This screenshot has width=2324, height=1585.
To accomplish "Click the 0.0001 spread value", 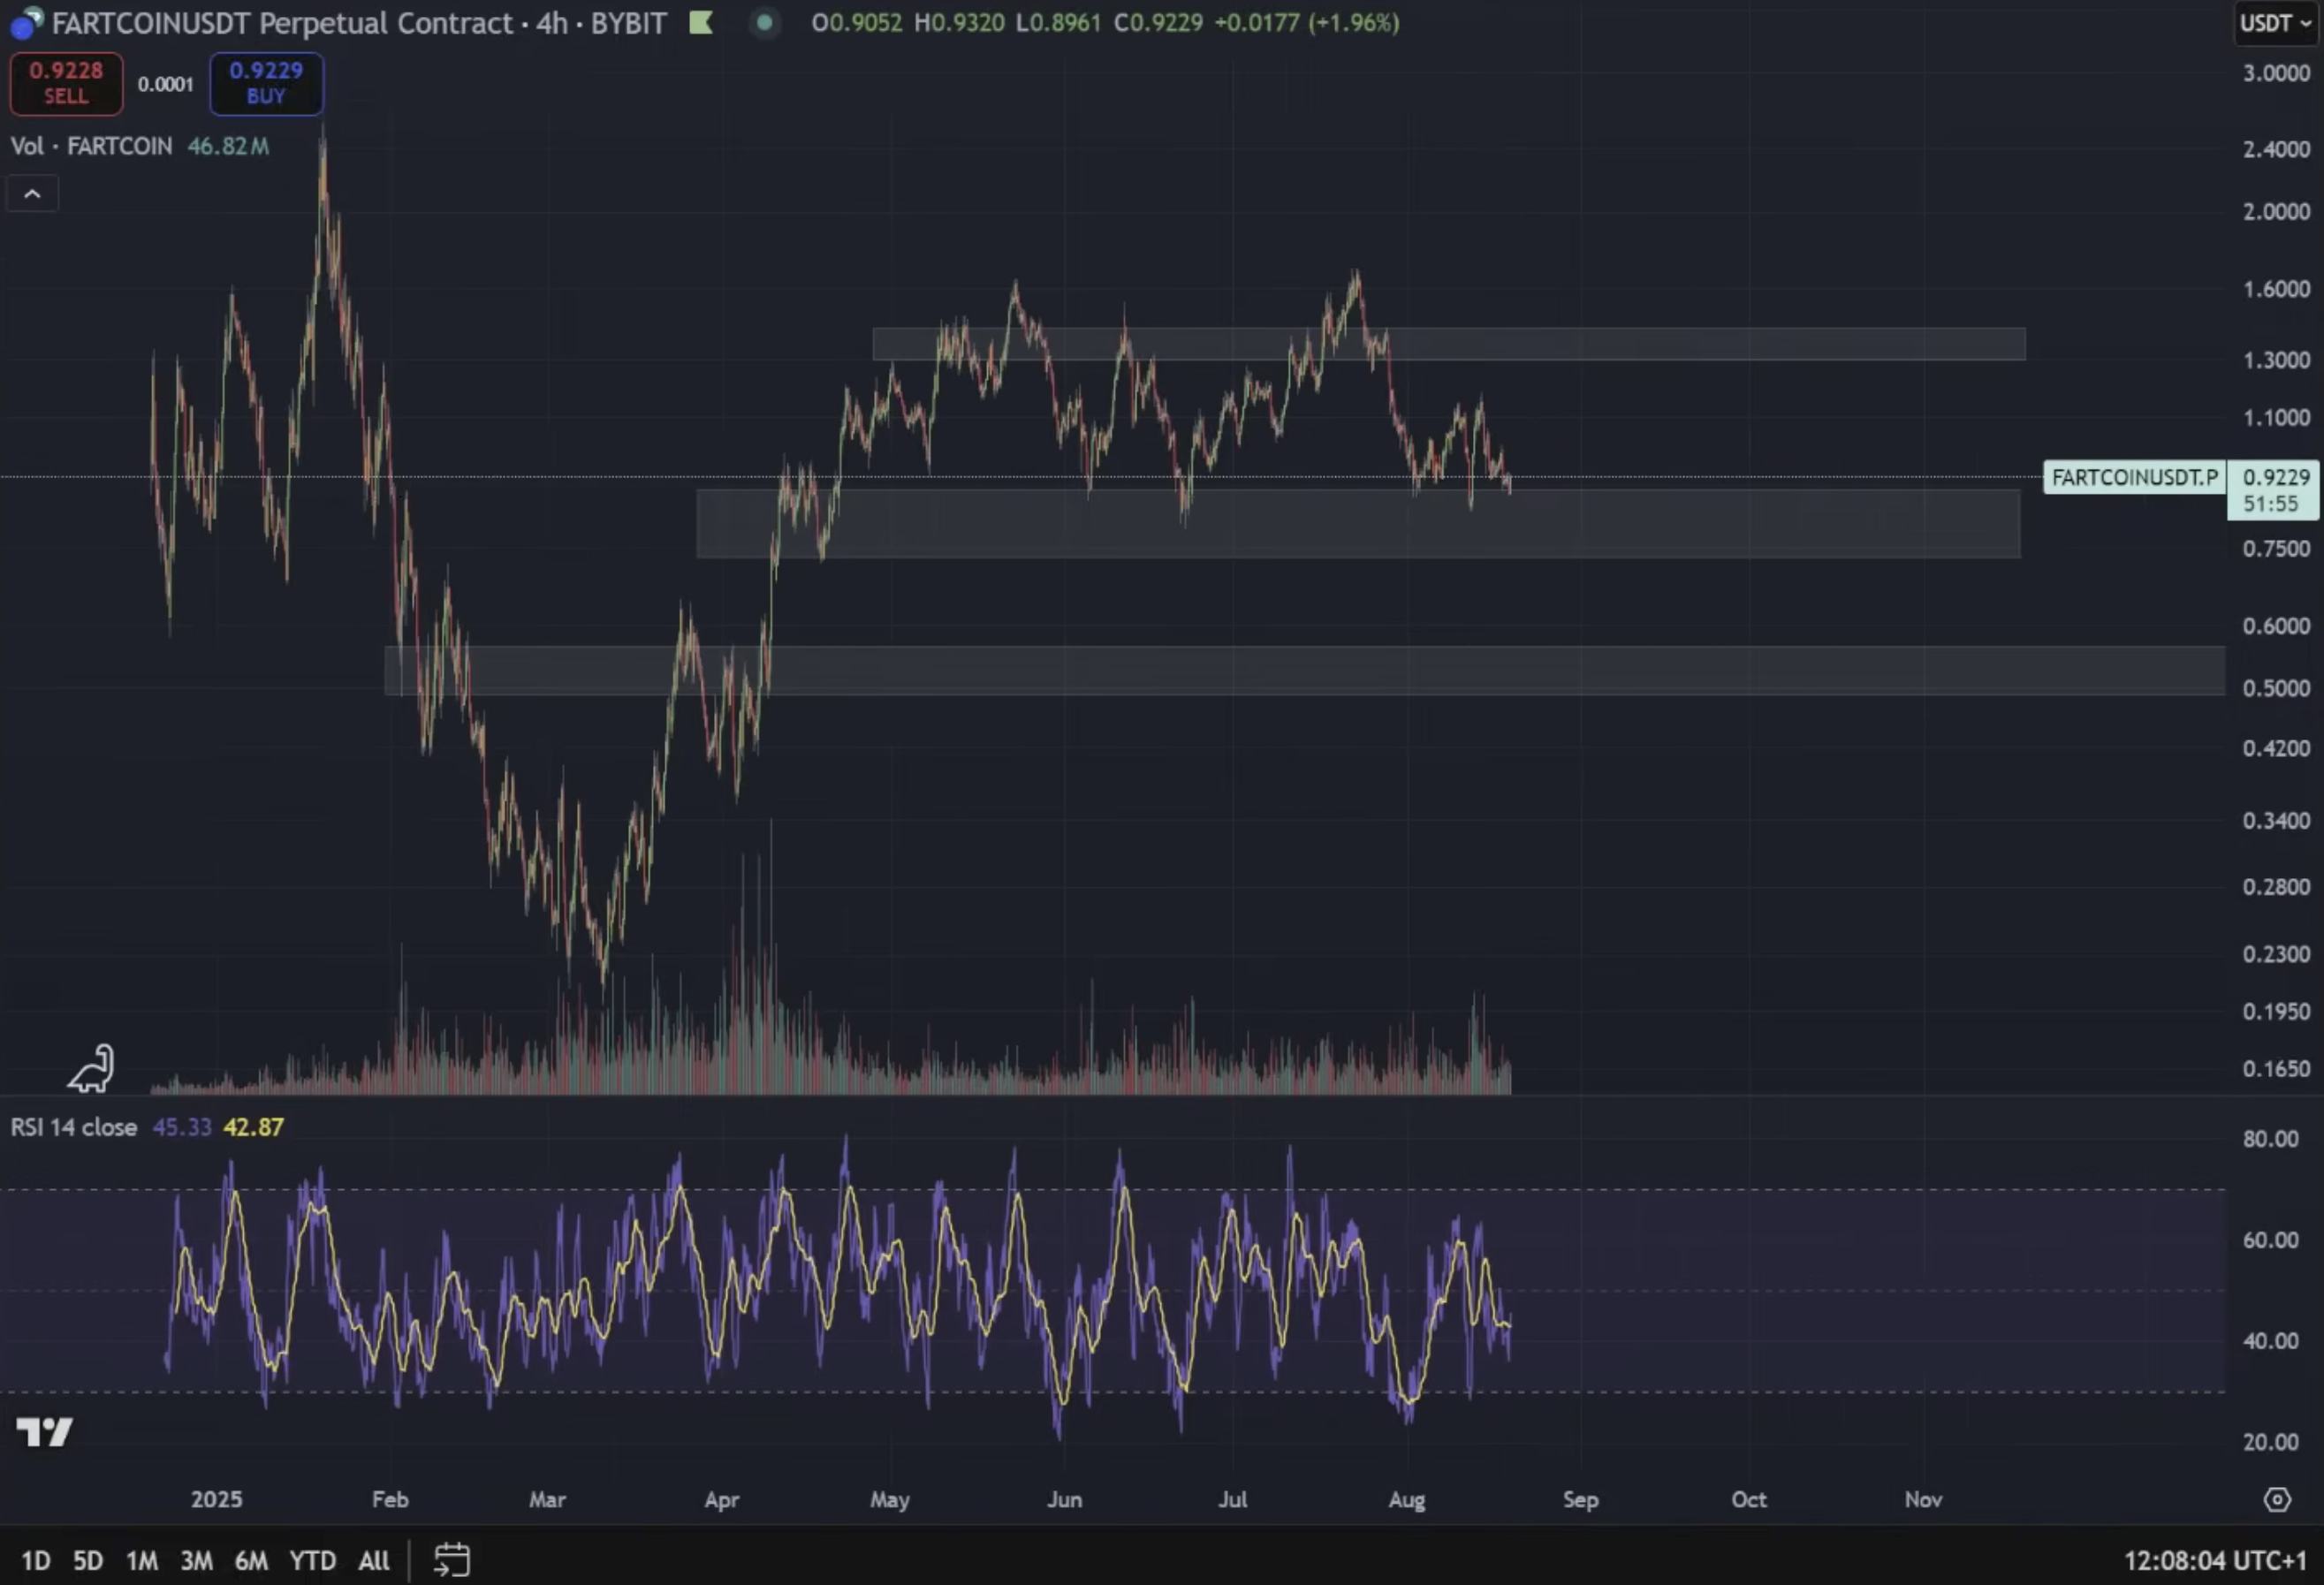I will click(x=166, y=84).
